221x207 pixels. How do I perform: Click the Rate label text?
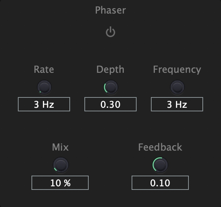44,69
